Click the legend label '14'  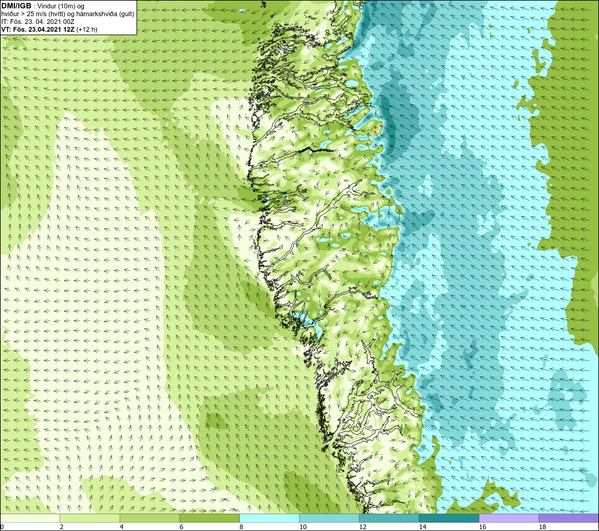422,527
